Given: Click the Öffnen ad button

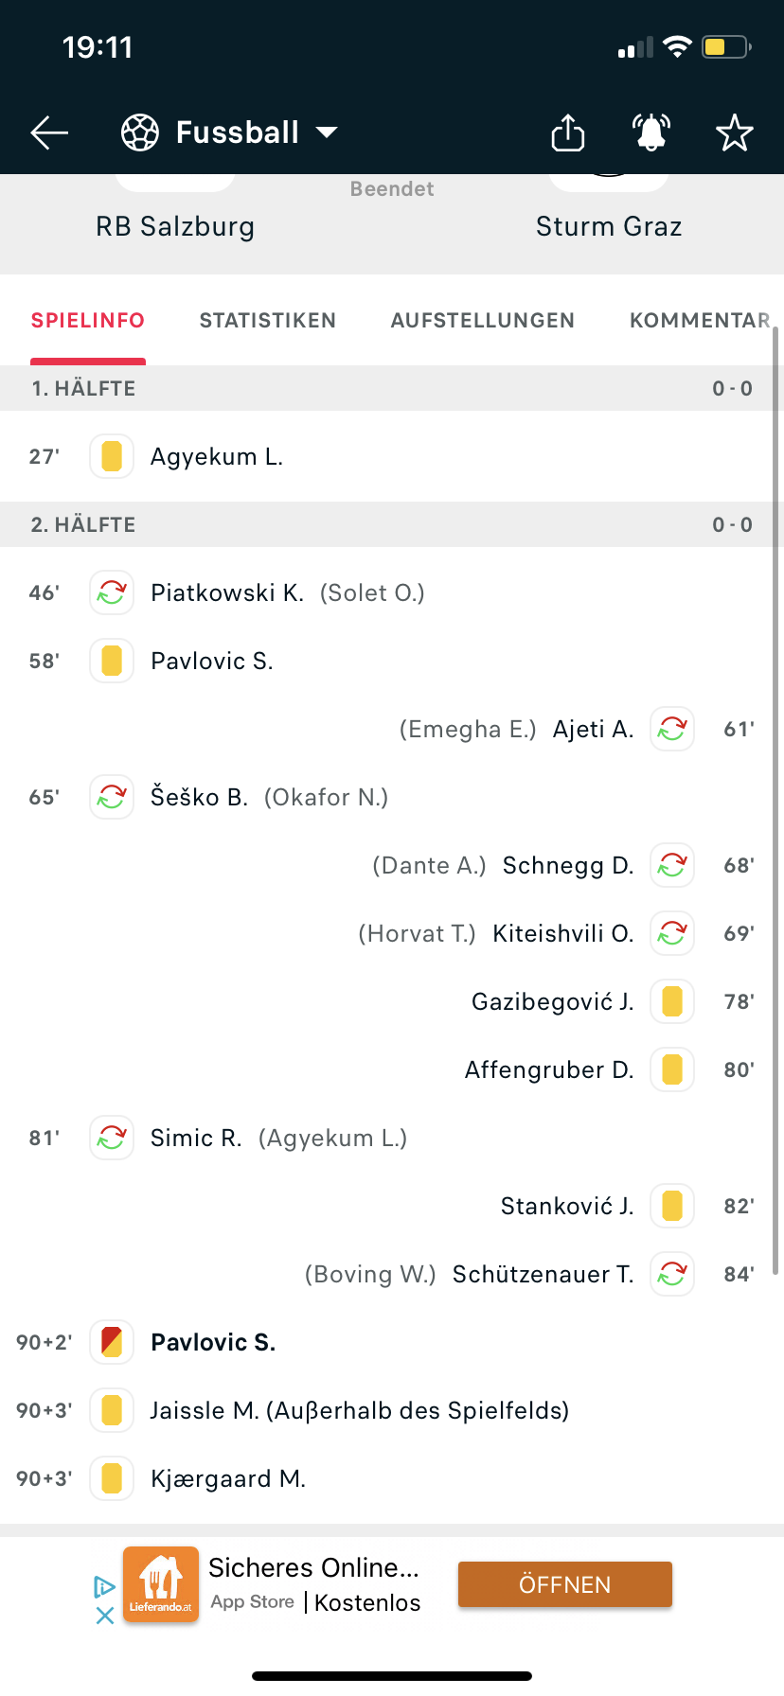Looking at the screenshot, I should click(565, 1584).
